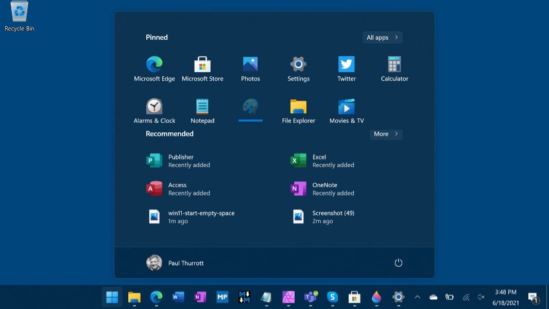Open Word from the taskbar
549x309 pixels.
click(178, 297)
